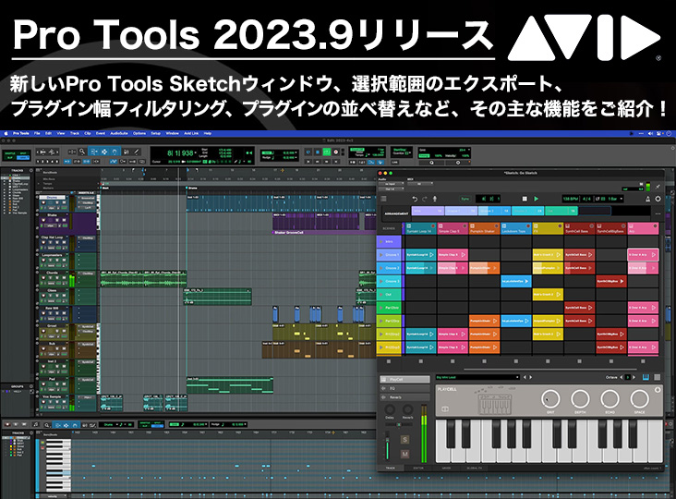The image size is (676, 499).
Task: Open the Sketch MIDI input dropdown
Action: point(420,184)
